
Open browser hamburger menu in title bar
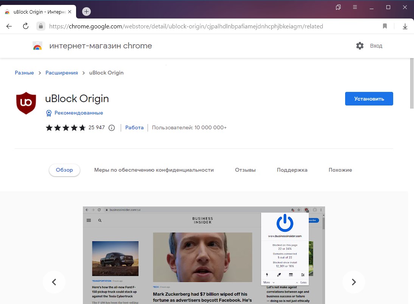355,7
